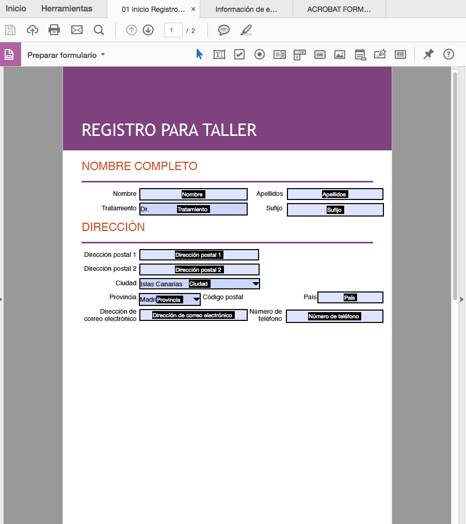Screen dimensions: 466x524
Task: Expand the Ciudad dropdown arrow
Action: [255, 284]
